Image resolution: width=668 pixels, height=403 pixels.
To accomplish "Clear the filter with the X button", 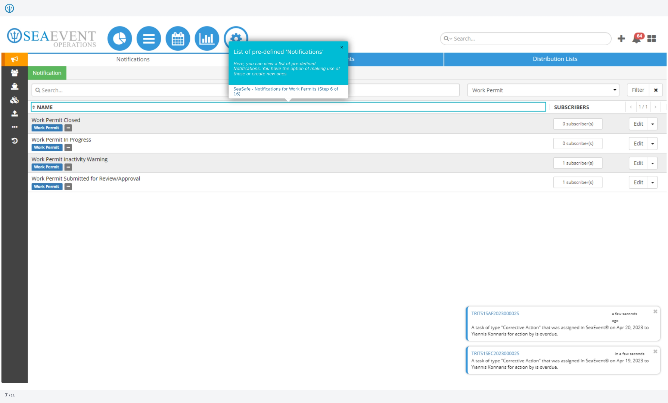I will pyautogui.click(x=656, y=90).
